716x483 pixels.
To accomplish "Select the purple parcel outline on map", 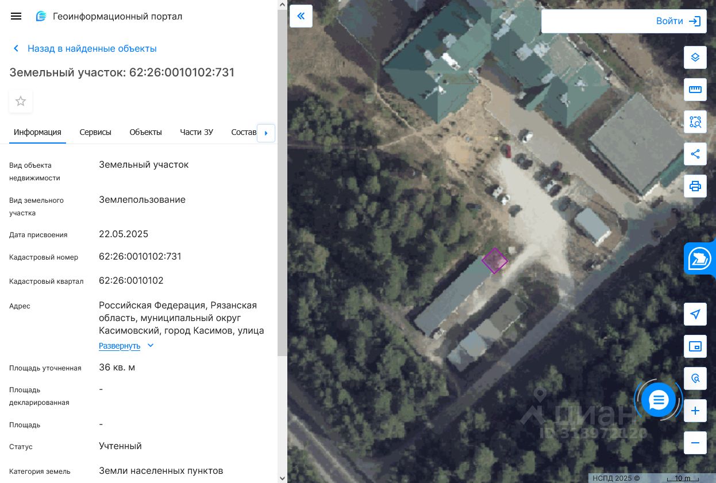I will pyautogui.click(x=495, y=261).
